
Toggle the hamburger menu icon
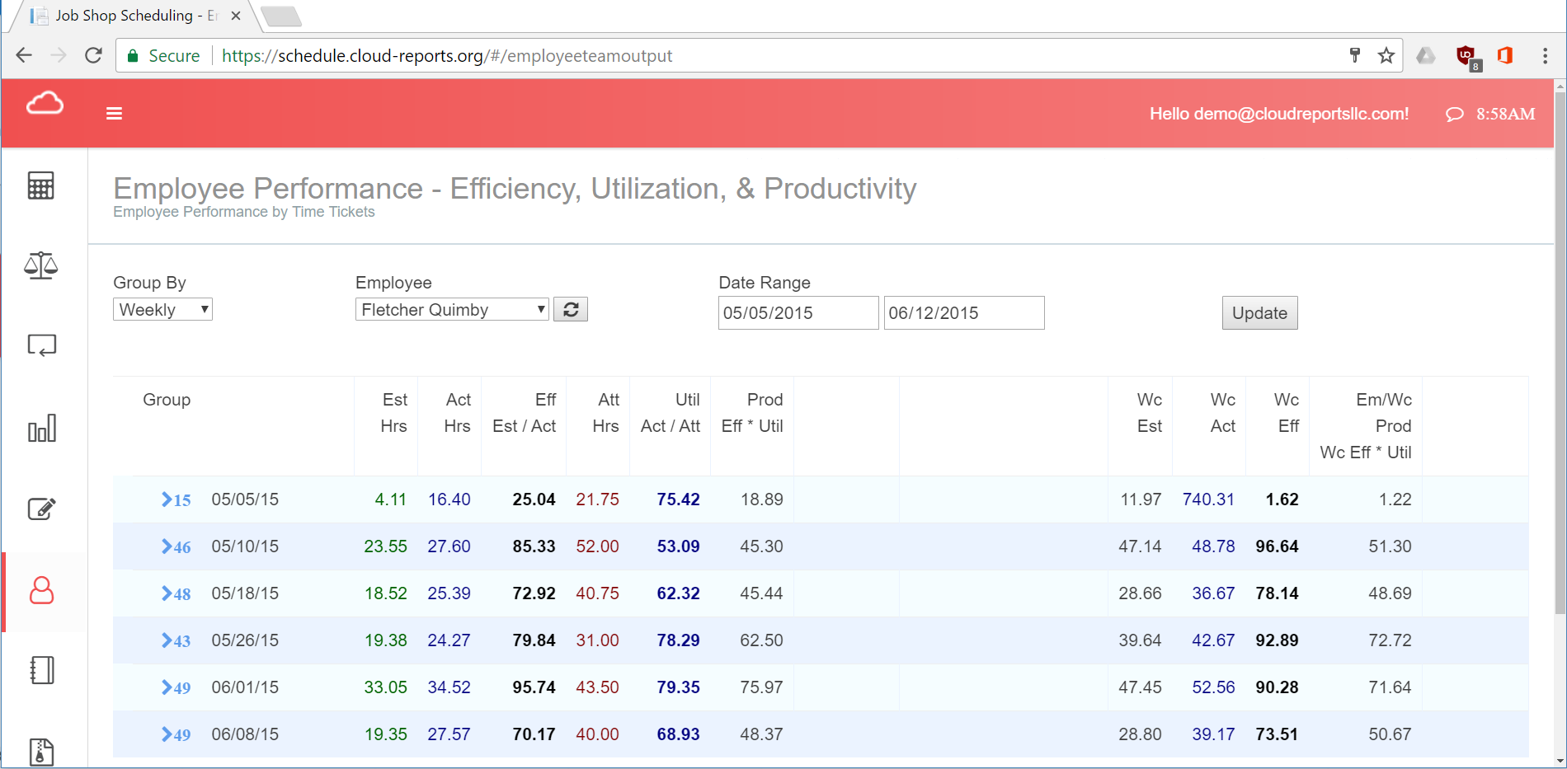115,113
